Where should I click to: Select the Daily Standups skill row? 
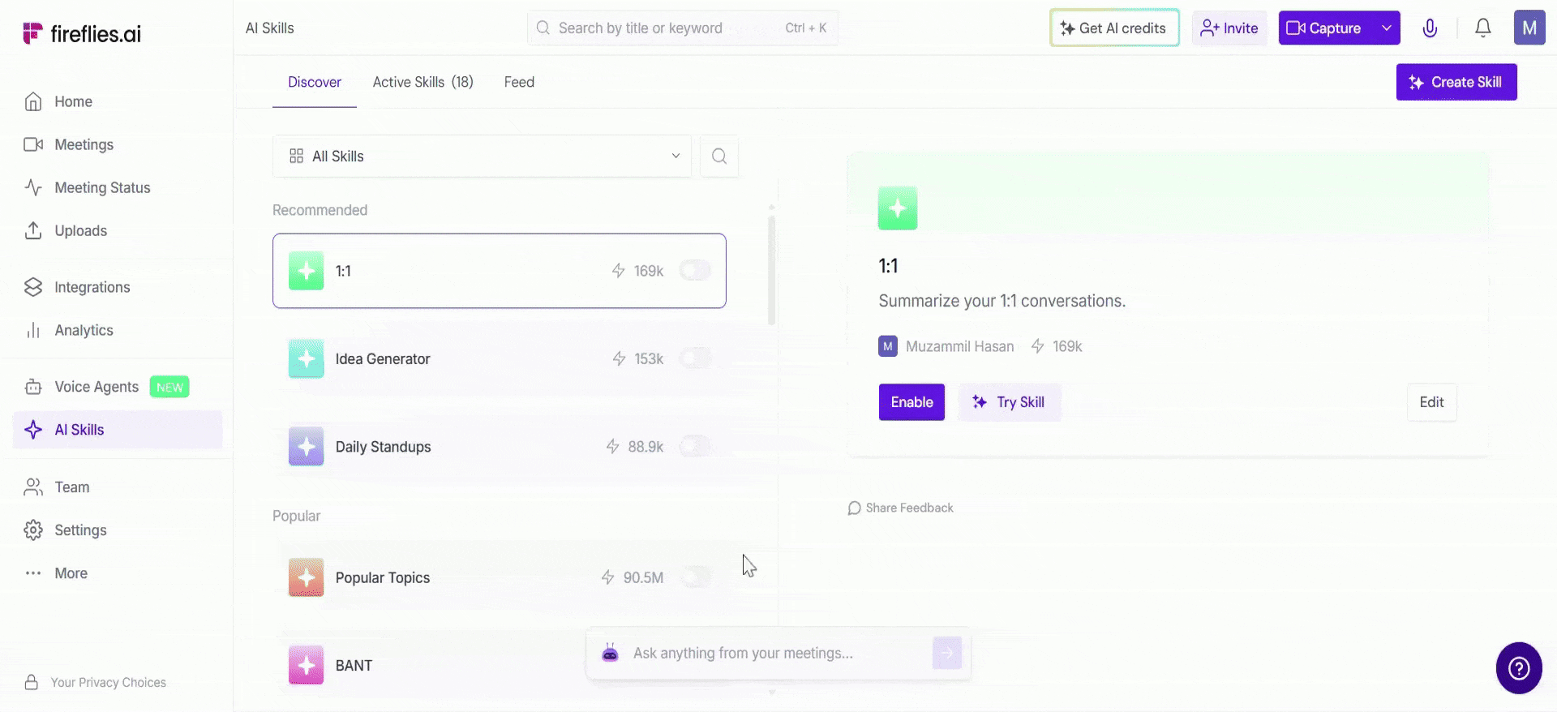point(500,446)
